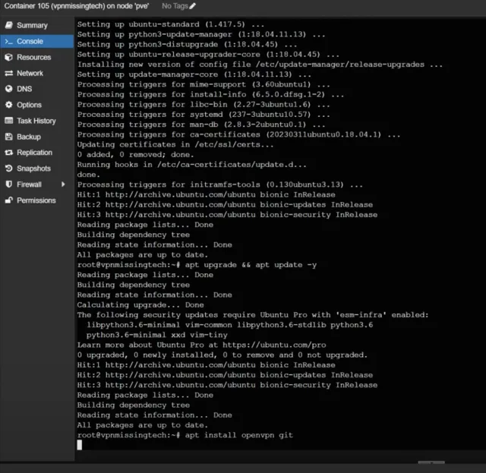Click the Options gear icon
Image resolution: width=486 pixels, height=473 pixels.
9,105
